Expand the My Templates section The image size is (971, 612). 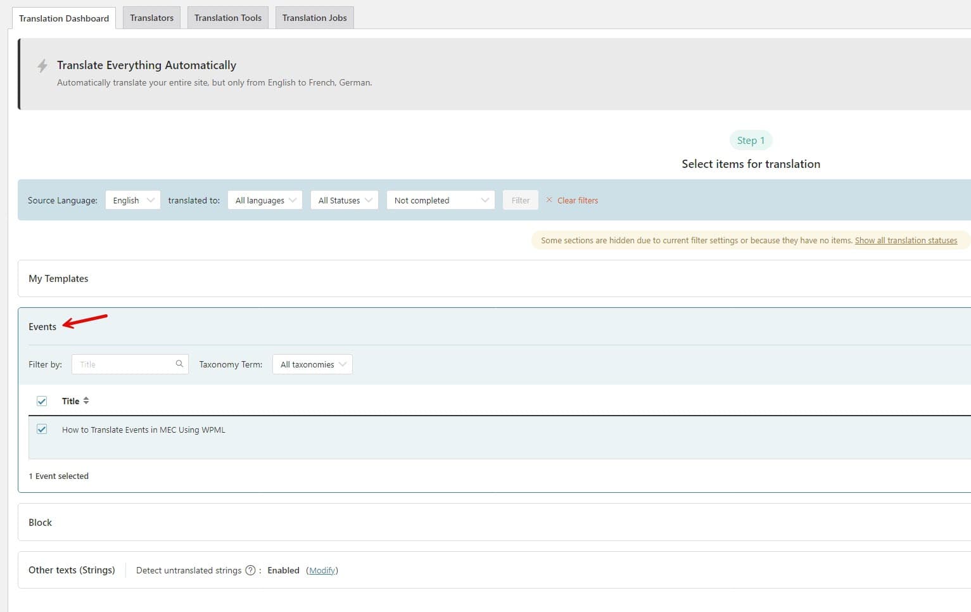58,279
